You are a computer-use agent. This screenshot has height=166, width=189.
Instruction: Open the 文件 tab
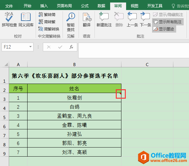(9, 6)
